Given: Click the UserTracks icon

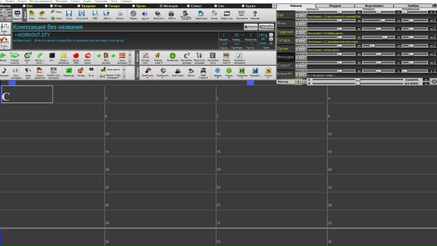Looking at the screenshot, I should pyautogui.click(x=178, y=72).
